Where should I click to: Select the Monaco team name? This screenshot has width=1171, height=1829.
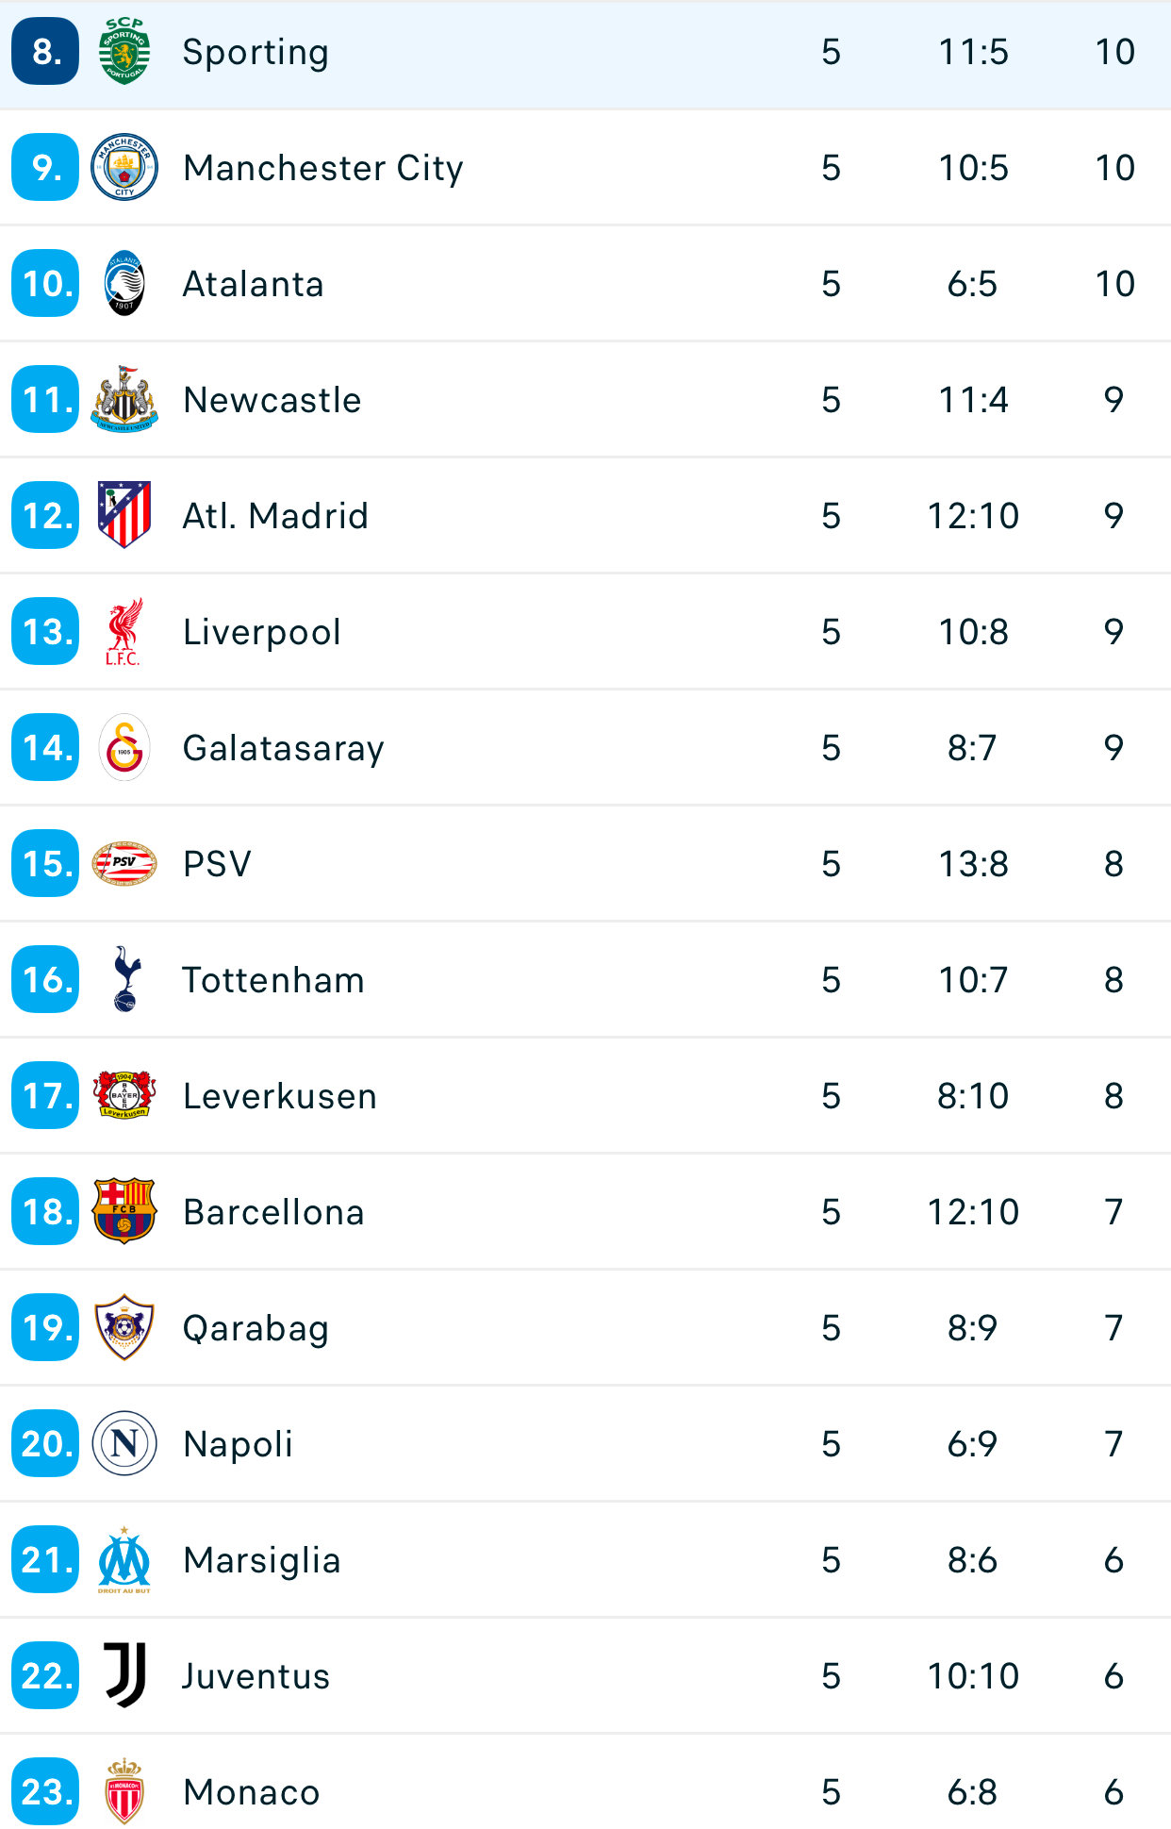[252, 1792]
